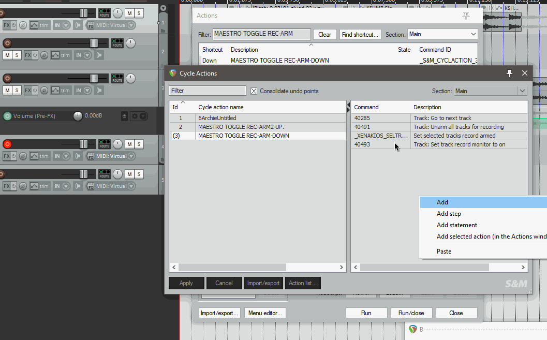Viewport: 547px width, 340px height.
Task: Open input FX on track 5
Action: point(91,186)
